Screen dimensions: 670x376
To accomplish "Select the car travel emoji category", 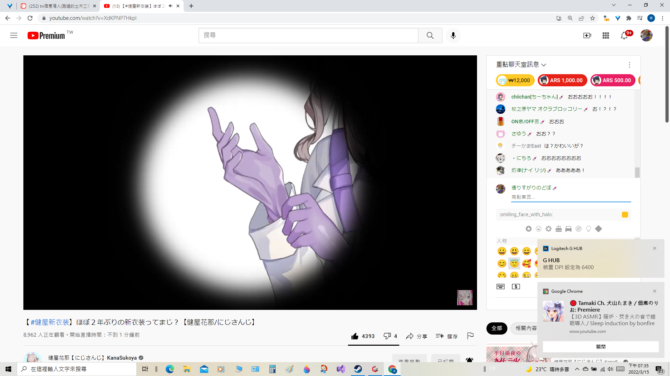I will [568, 229].
